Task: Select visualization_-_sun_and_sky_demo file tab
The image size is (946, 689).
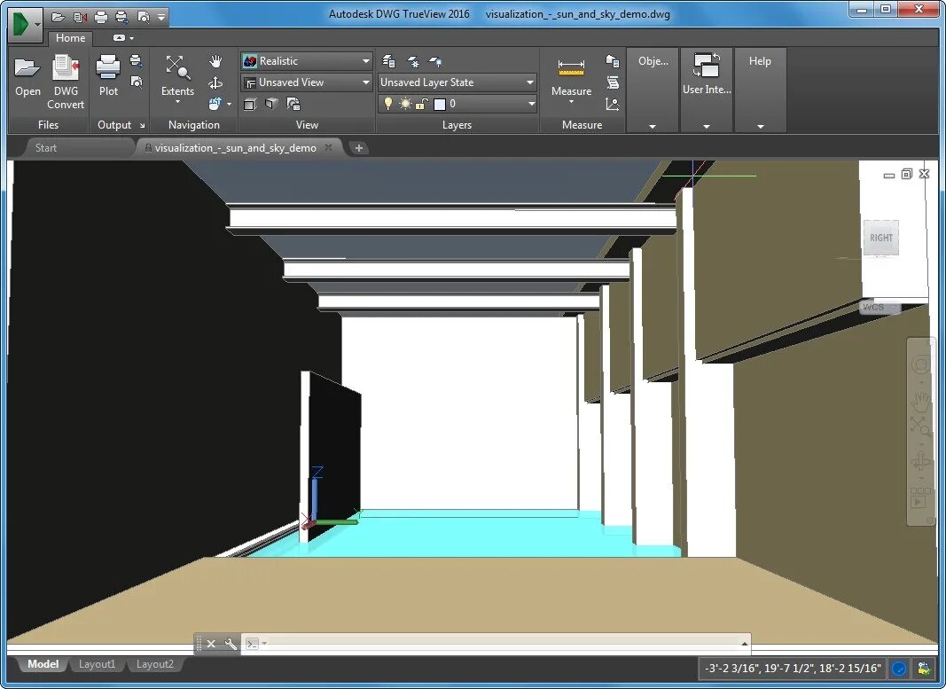Action: tap(235, 148)
